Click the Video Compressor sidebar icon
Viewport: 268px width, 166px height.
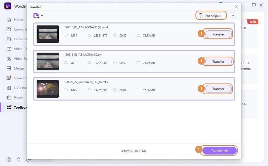tap(9, 49)
